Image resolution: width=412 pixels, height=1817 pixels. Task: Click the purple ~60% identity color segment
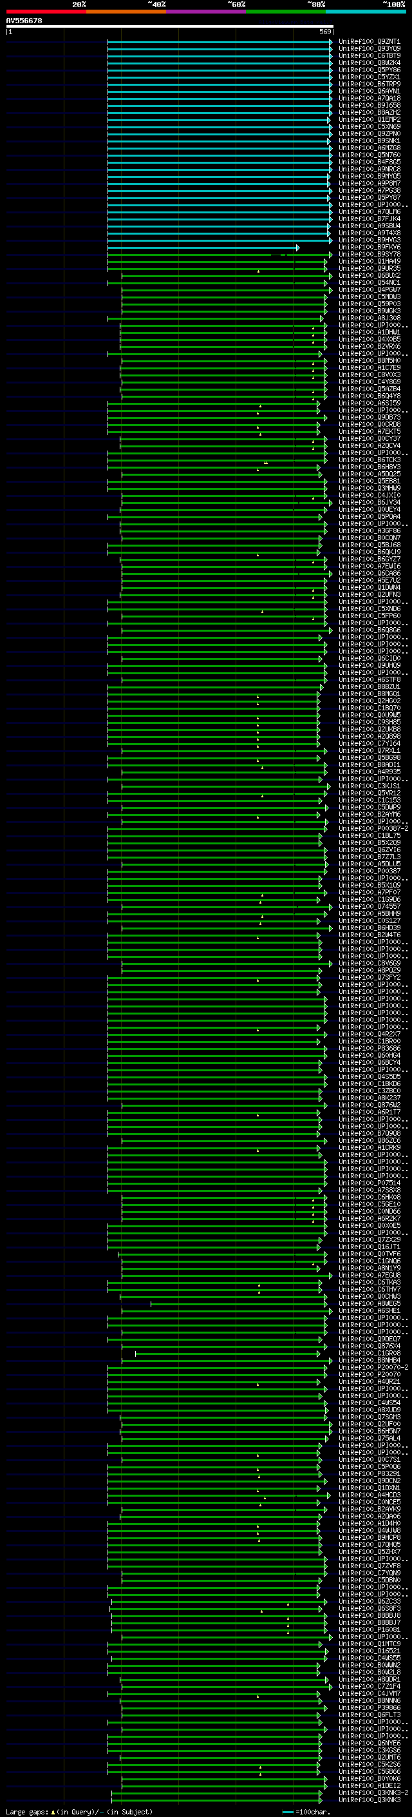click(x=207, y=12)
